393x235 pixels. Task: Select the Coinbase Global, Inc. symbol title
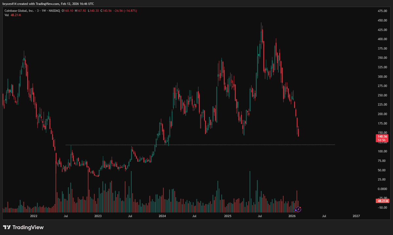pyautogui.click(x=19, y=11)
